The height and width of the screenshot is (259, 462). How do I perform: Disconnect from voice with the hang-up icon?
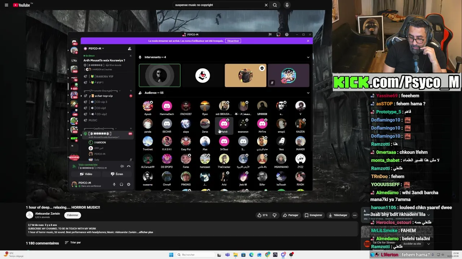click(128, 166)
